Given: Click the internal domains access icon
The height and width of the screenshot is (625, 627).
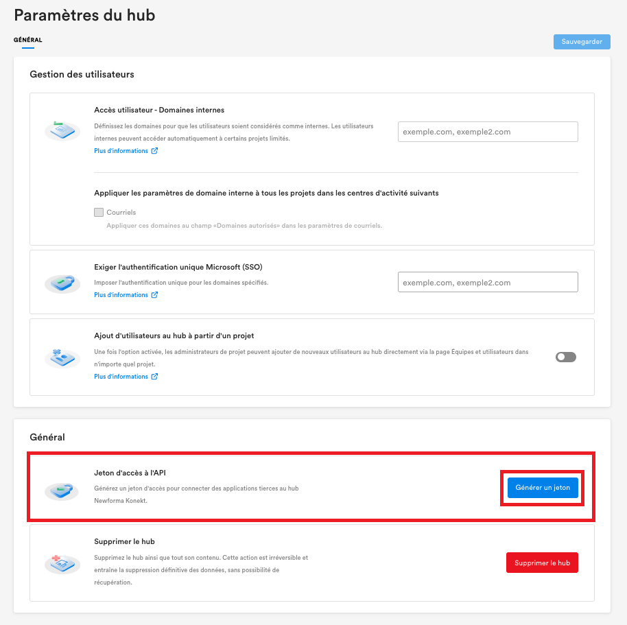Looking at the screenshot, I should click(62, 130).
